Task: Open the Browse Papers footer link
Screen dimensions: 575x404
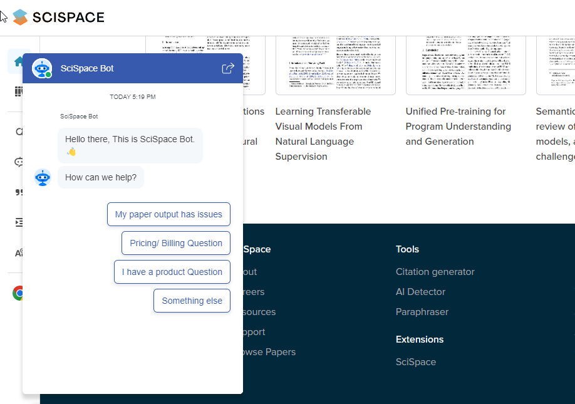Action: coord(269,352)
